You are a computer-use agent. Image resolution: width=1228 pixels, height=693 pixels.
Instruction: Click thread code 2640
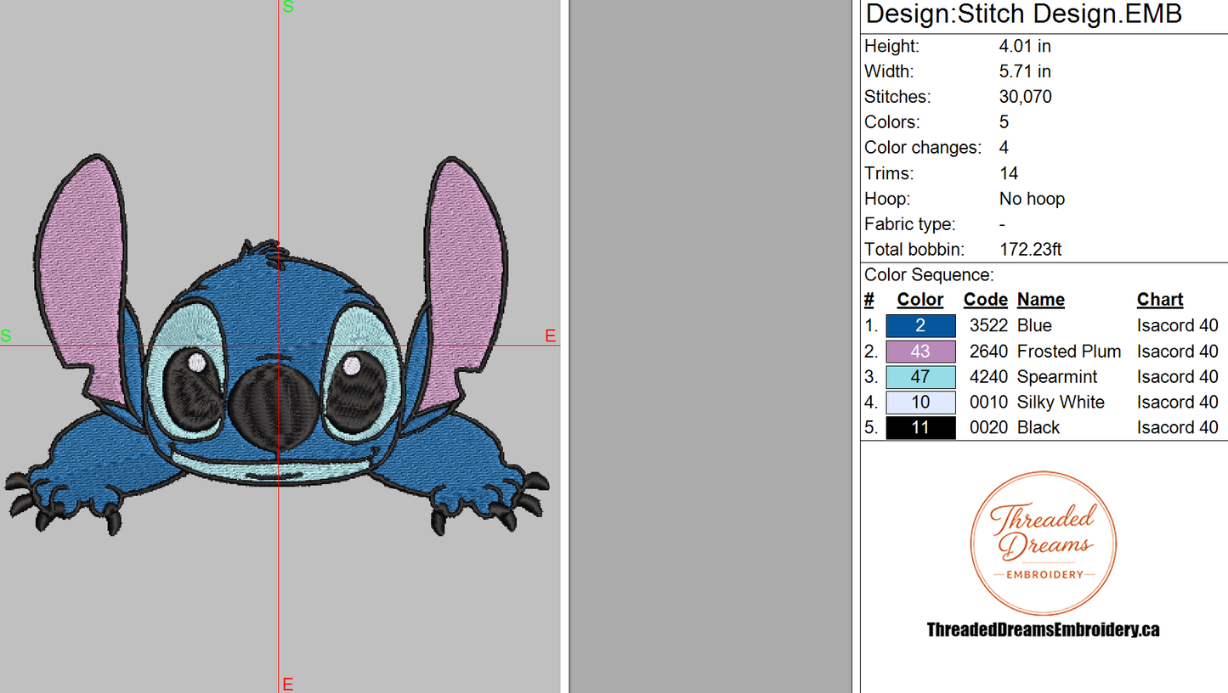pos(987,351)
